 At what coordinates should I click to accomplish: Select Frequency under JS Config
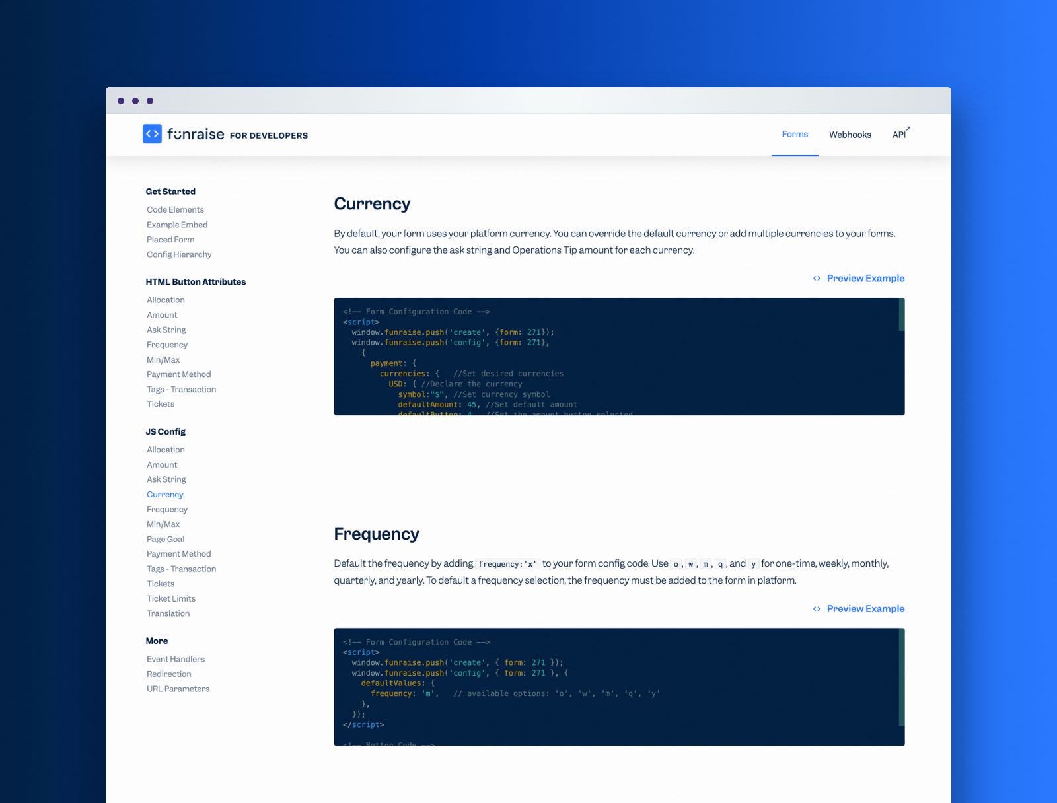pos(167,510)
